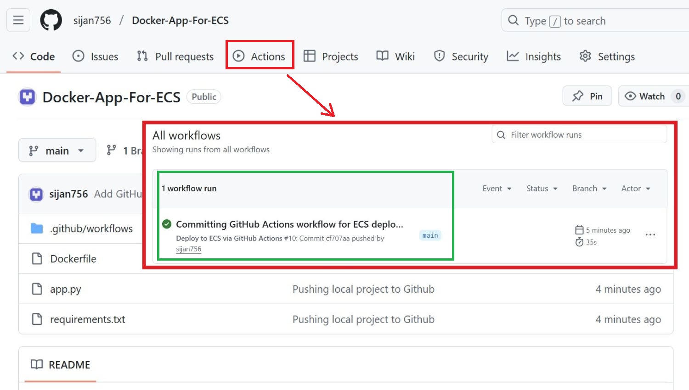Open the Wiki book icon
This screenshot has height=390, width=689.
tap(382, 56)
